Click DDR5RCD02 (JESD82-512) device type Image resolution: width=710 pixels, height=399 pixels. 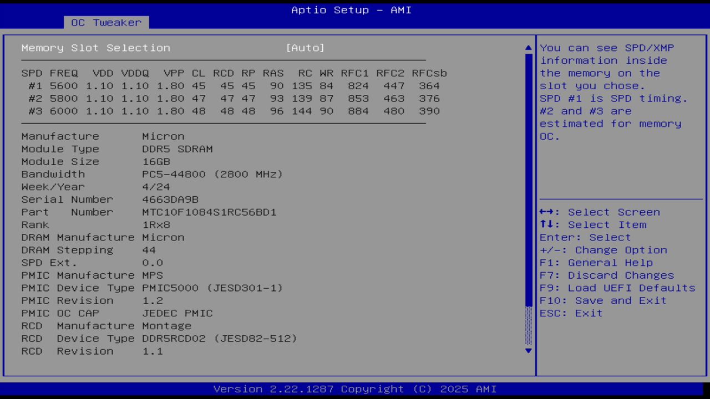tap(220, 339)
